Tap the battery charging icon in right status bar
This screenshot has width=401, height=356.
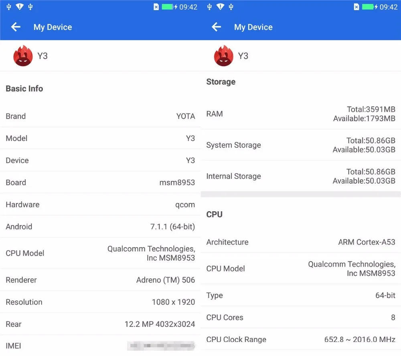pyautogui.click(x=370, y=7)
